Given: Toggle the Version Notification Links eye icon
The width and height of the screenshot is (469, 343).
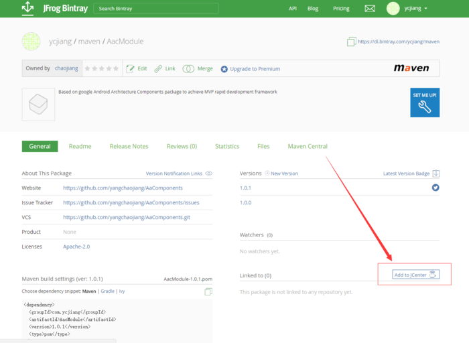Looking at the screenshot, I should click(x=209, y=174).
